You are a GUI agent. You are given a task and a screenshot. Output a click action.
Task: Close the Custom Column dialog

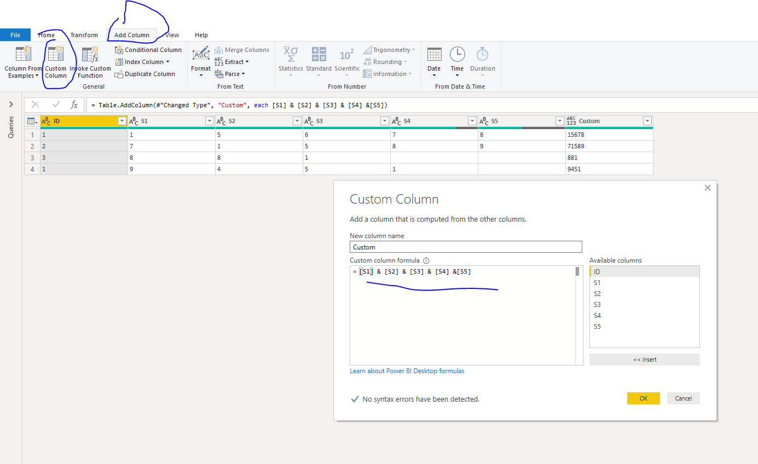pyautogui.click(x=708, y=188)
